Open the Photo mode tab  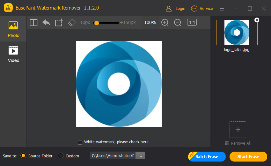pyautogui.click(x=13, y=29)
